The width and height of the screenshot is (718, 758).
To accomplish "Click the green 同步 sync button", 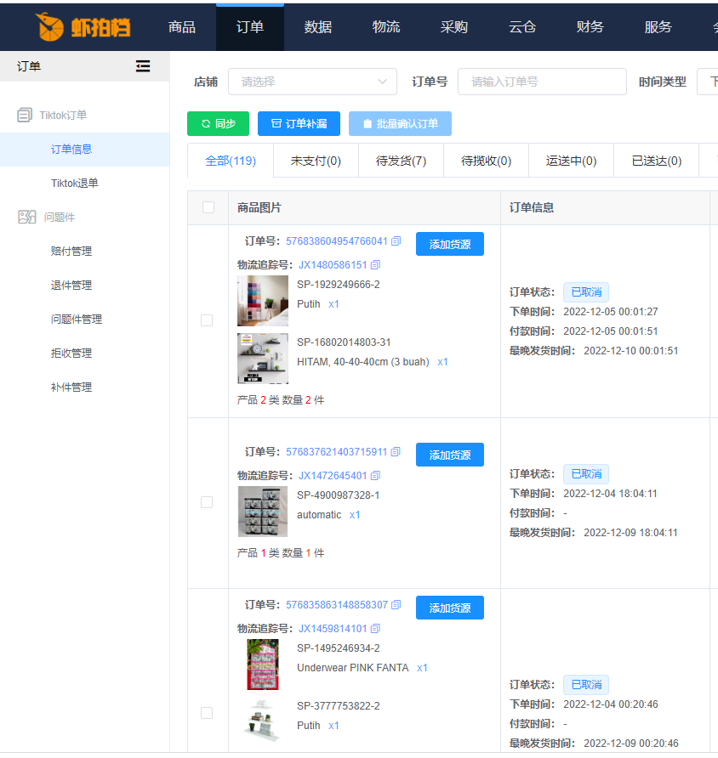I will (x=218, y=124).
